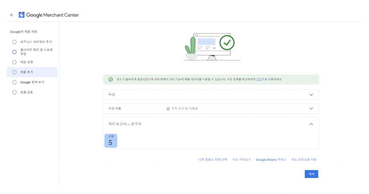The image size is (369, 194).
Task: Click the green check icon beside 모두 인식 및 사용됨
Action: pos(168,109)
